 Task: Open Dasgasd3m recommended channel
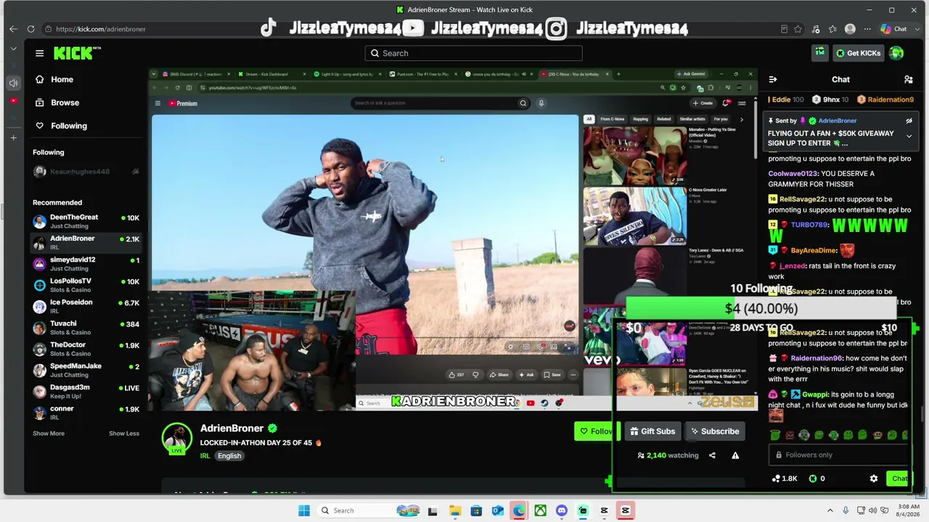[86, 391]
